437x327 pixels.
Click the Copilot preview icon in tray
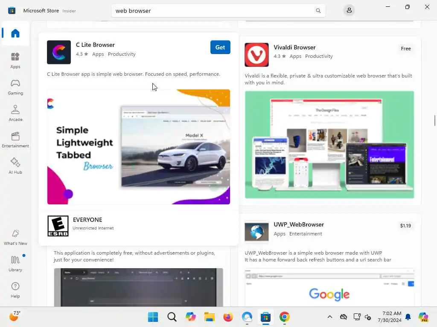[423, 317]
